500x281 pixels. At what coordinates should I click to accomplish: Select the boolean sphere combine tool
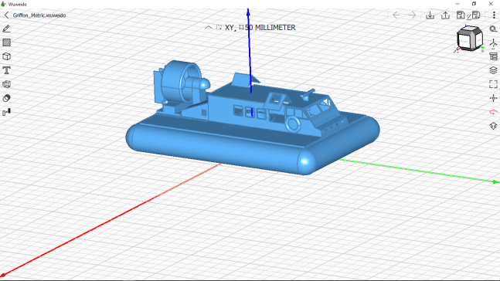point(6,98)
